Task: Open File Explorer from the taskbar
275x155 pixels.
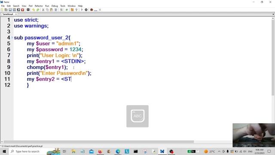Action: pos(73,151)
